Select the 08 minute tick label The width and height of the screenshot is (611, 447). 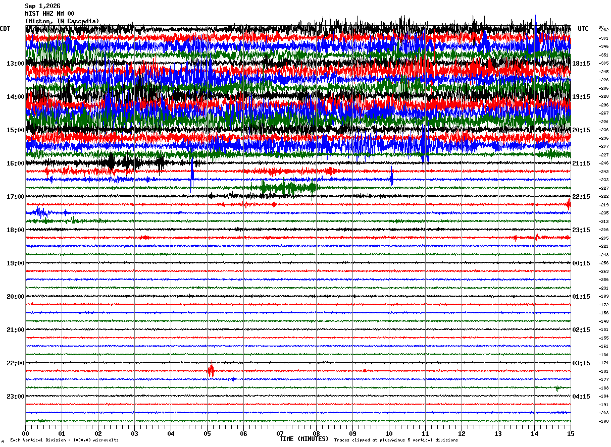pos(316,433)
